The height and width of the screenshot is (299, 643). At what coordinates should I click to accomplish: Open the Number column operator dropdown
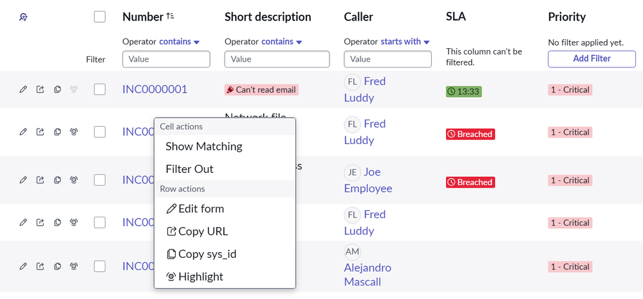point(179,41)
